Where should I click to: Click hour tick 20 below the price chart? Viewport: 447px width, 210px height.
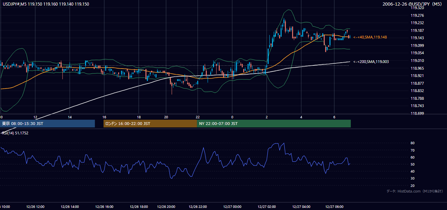point(166,117)
